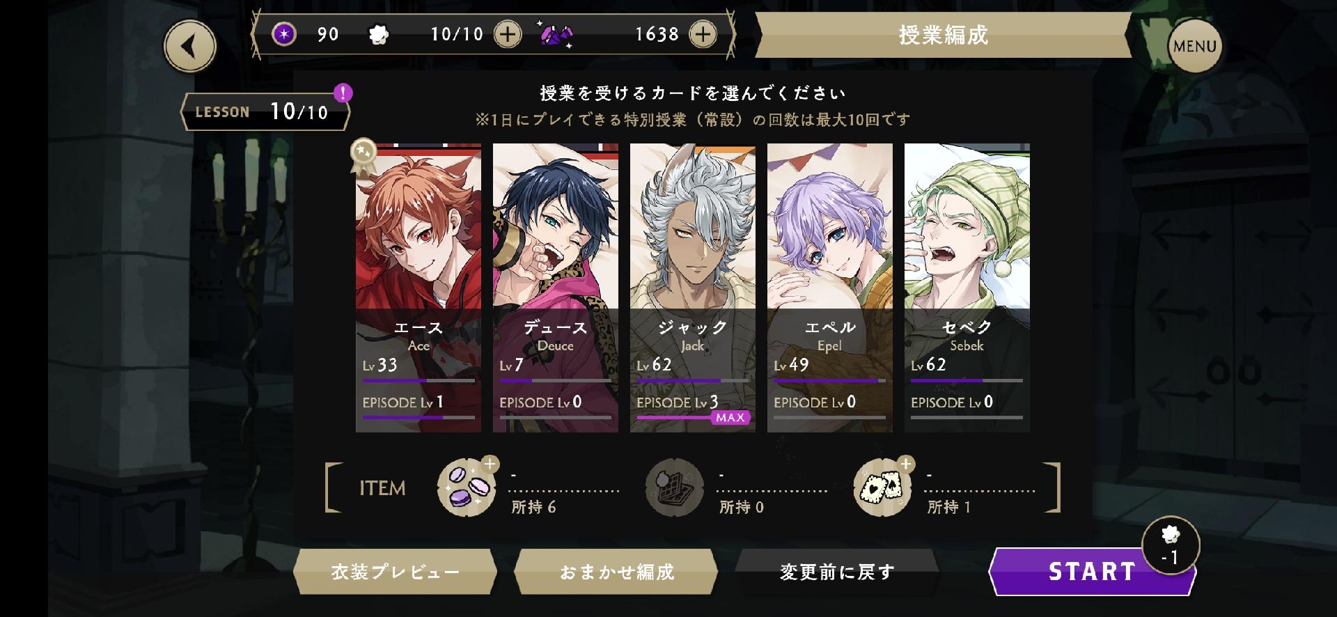The image size is (1337, 617).
Task: Choose the Jack character card
Action: click(693, 288)
